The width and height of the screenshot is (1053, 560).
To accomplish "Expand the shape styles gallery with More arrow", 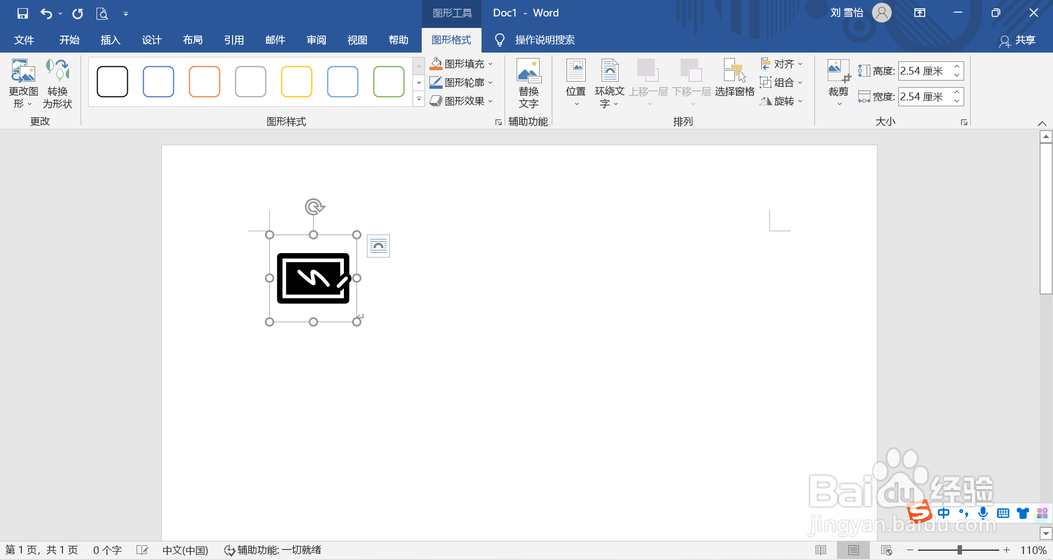I will pos(418,99).
